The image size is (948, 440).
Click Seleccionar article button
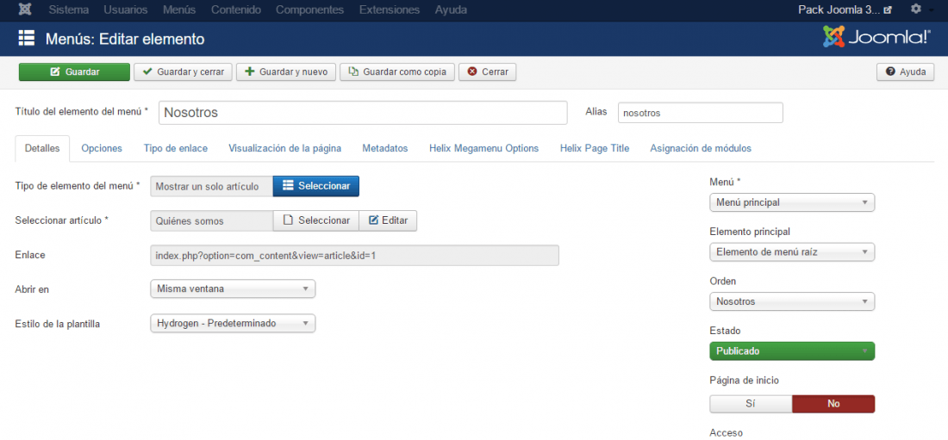(x=316, y=220)
